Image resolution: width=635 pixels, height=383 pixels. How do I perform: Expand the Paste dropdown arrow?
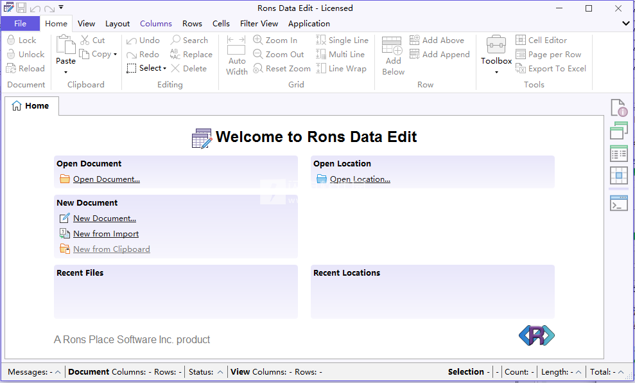[x=65, y=73]
